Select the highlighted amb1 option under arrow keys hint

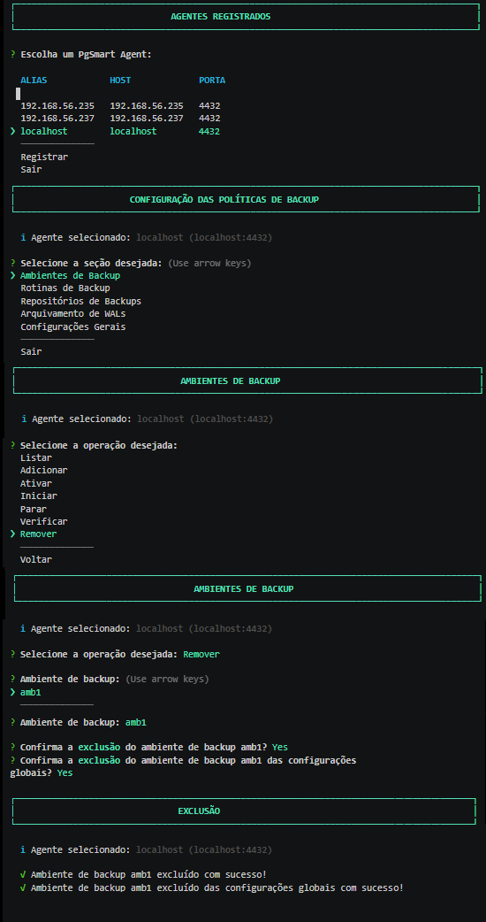point(31,693)
